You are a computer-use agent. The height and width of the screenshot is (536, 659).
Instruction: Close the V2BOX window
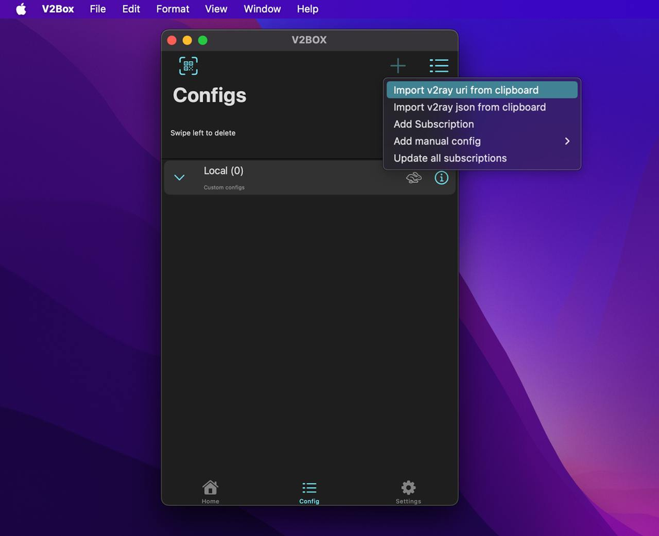(x=171, y=40)
